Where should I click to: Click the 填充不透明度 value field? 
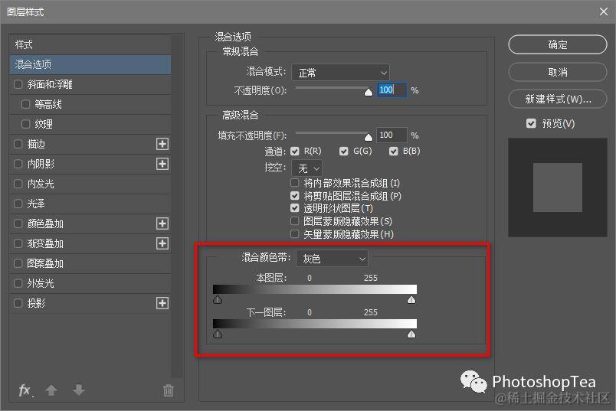click(392, 135)
